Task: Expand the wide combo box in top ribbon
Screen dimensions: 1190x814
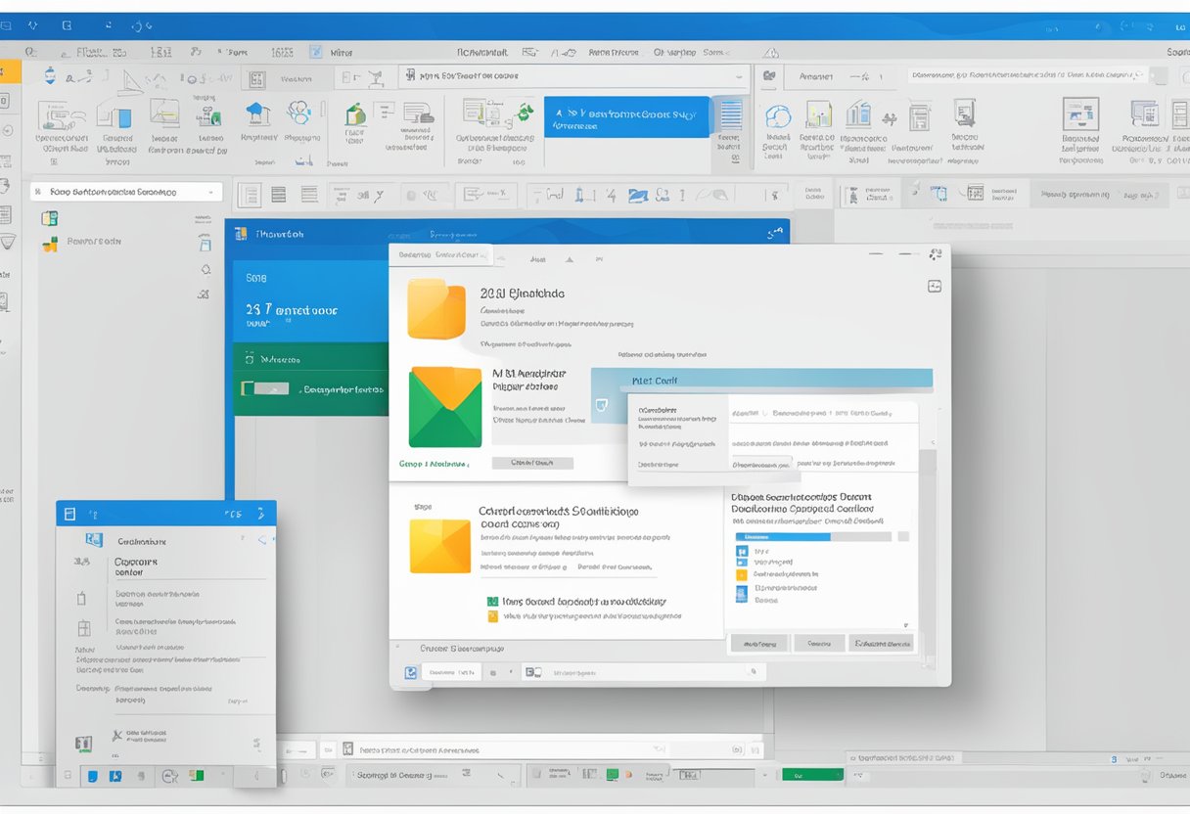Action: [x=572, y=76]
